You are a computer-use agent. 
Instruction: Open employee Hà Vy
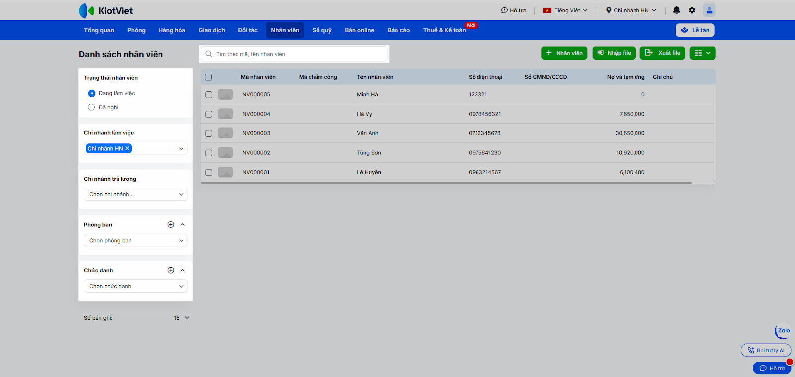(364, 114)
